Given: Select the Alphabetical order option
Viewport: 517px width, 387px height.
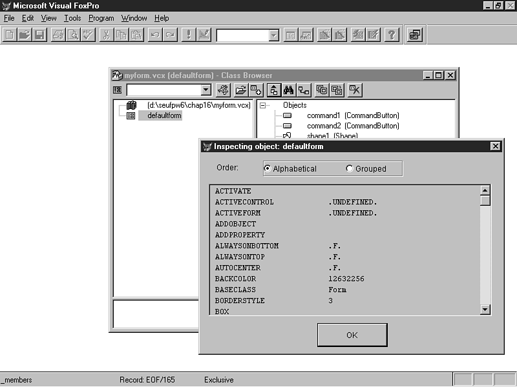Looking at the screenshot, I should coord(268,169).
